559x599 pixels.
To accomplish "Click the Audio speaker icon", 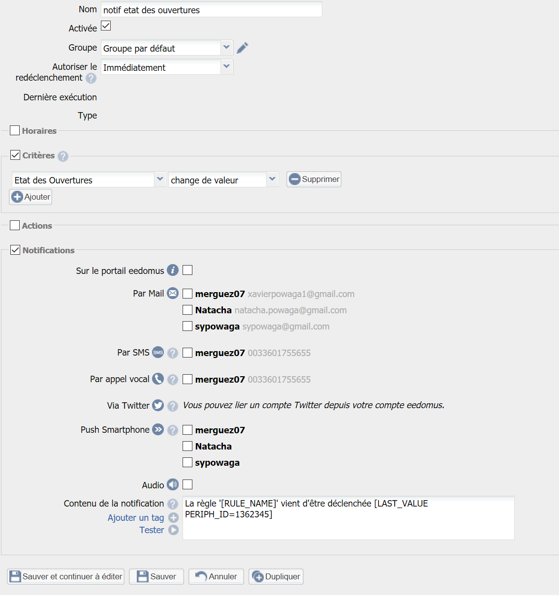I will [173, 485].
